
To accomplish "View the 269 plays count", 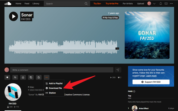I will (113, 78).
